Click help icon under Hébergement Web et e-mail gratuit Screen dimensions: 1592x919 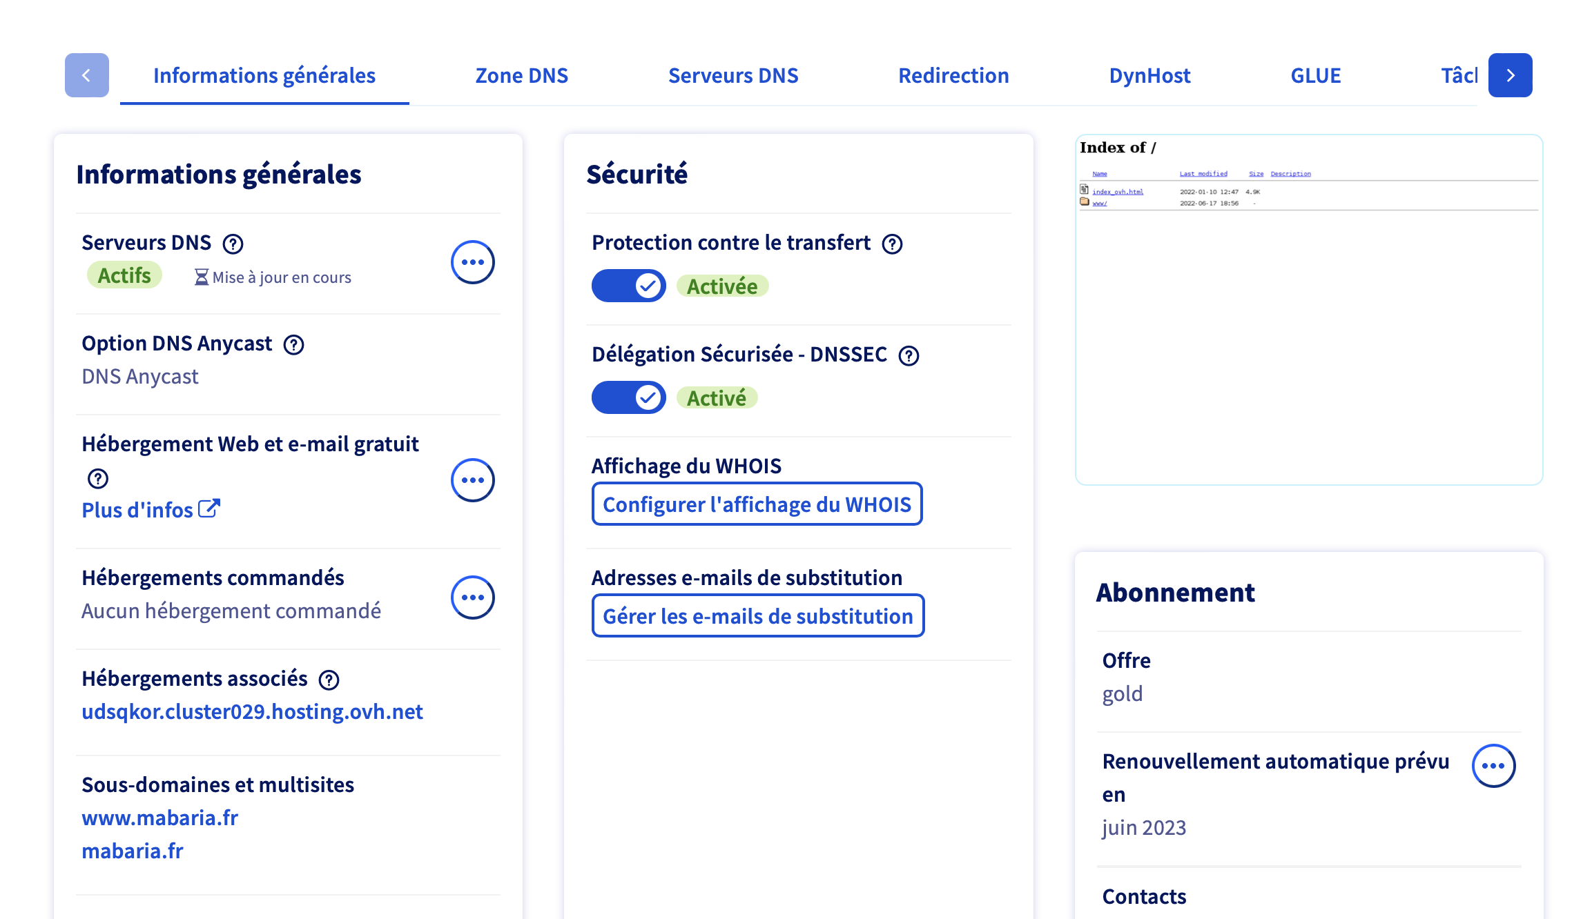tap(98, 478)
